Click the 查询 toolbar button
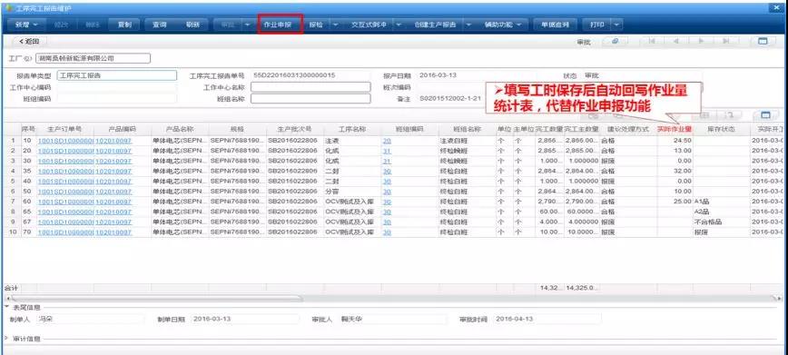This screenshot has width=788, height=355. pyautogui.click(x=159, y=25)
